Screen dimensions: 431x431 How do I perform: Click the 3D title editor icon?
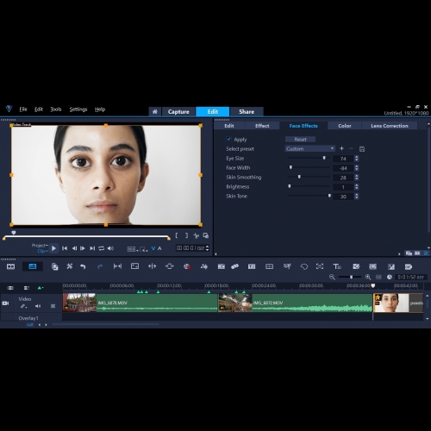pos(337,266)
